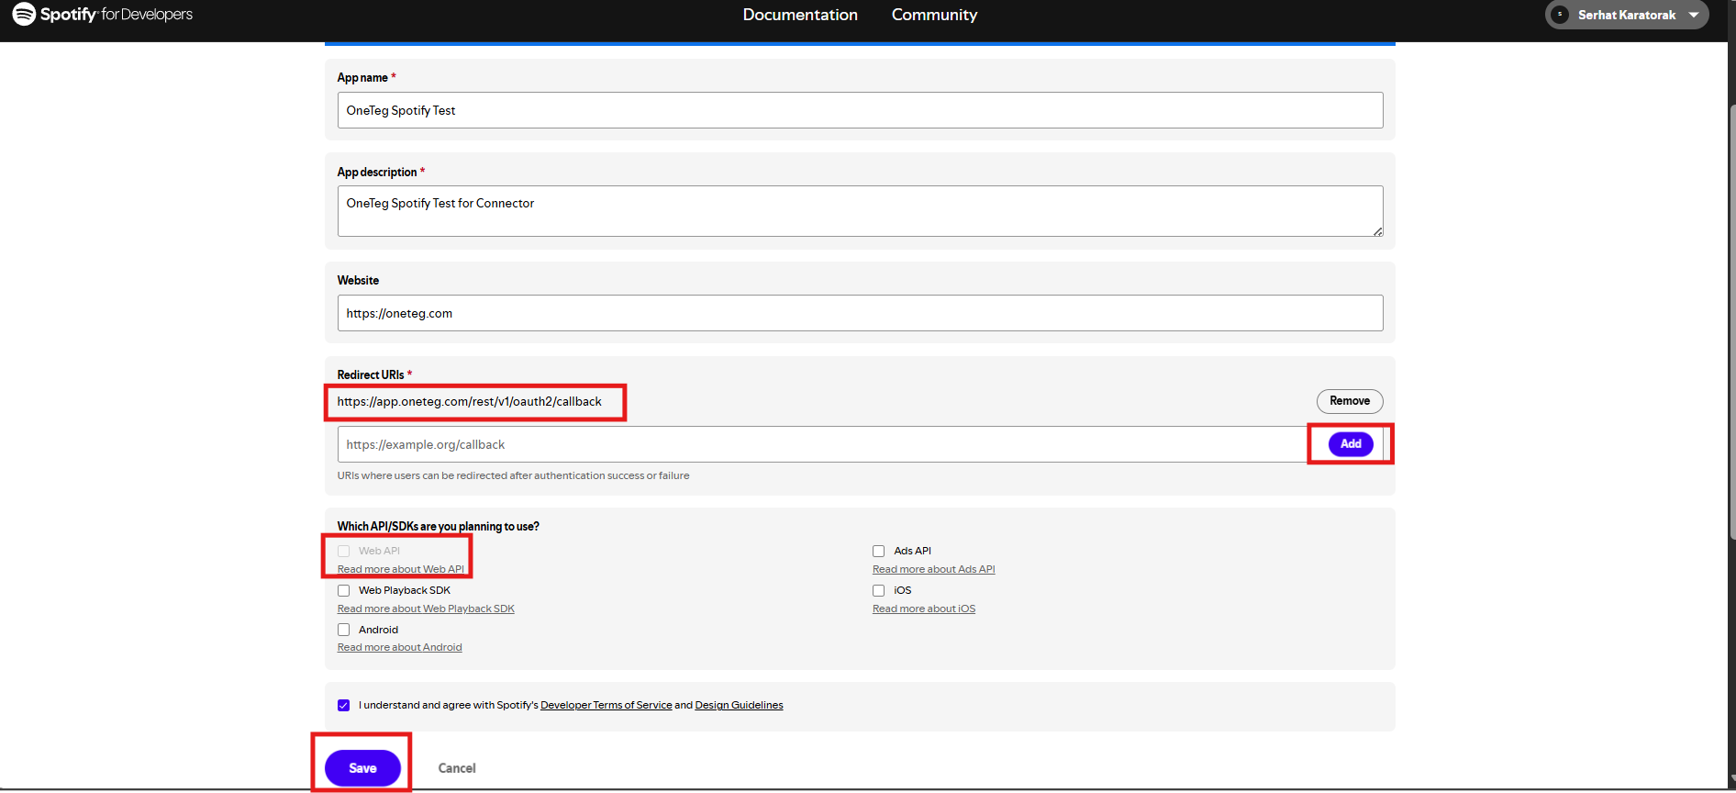Click the Save button

pyautogui.click(x=362, y=768)
